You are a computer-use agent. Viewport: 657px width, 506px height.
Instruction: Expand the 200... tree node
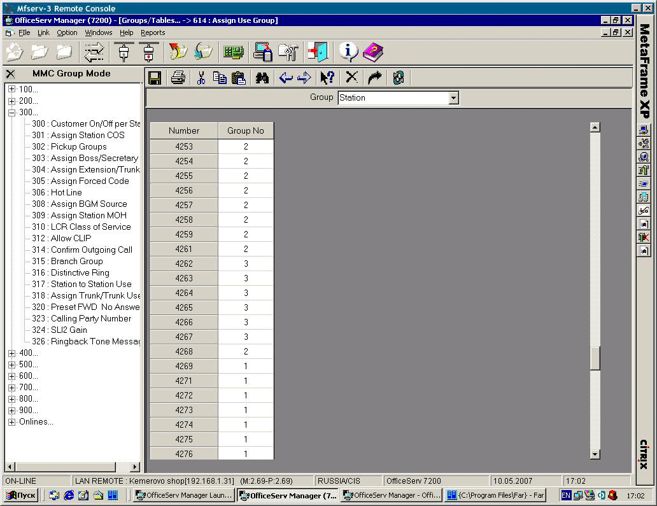coord(11,101)
